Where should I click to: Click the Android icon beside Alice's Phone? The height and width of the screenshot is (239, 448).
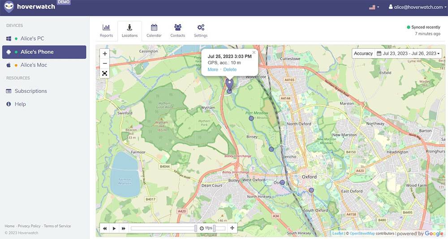click(9, 52)
